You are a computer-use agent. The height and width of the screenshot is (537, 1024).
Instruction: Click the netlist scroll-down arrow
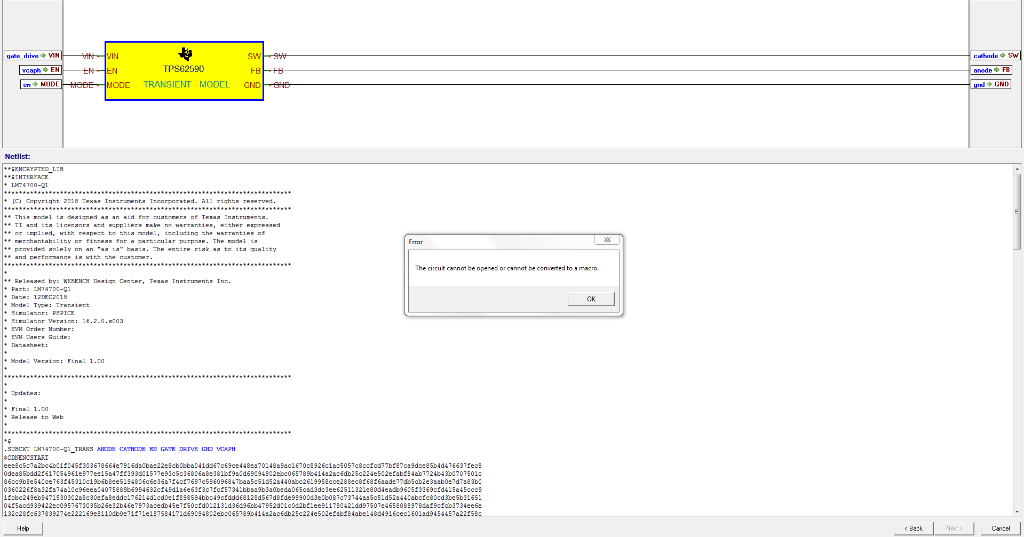pos(1017,511)
